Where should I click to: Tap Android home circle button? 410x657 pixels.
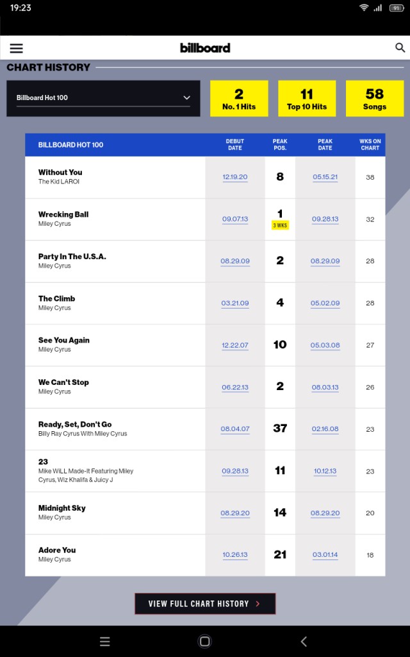(204, 641)
